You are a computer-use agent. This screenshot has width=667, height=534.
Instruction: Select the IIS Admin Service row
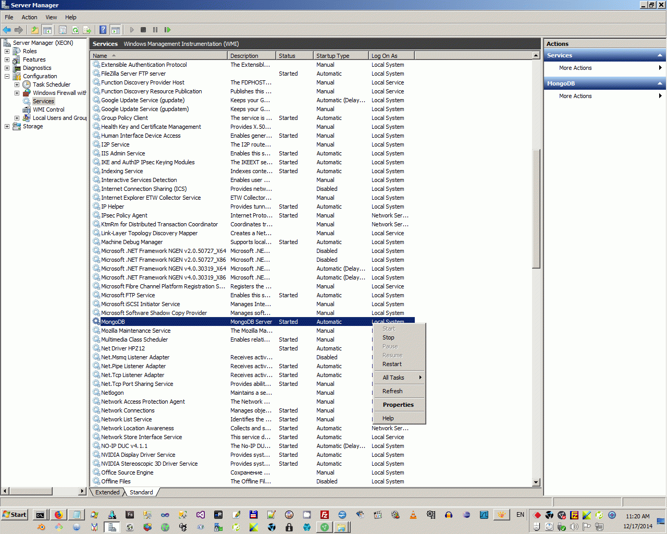(253, 153)
